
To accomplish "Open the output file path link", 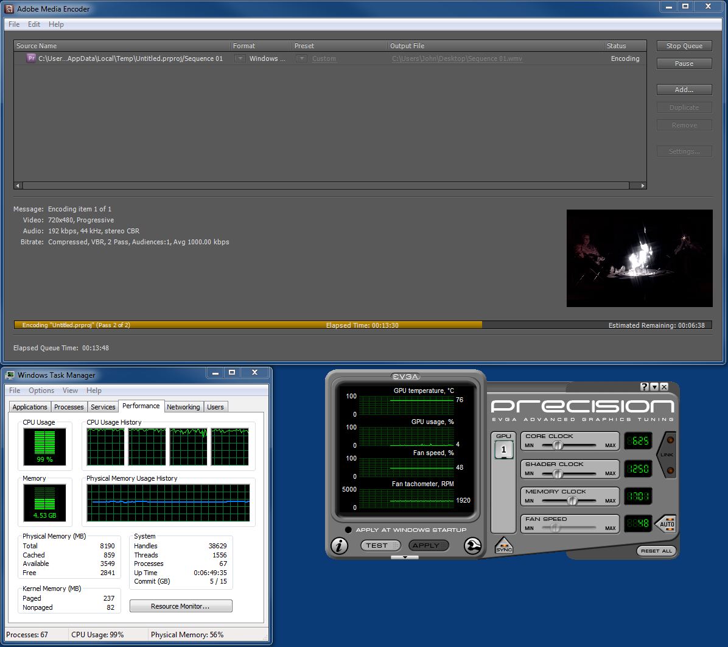I will pos(457,58).
